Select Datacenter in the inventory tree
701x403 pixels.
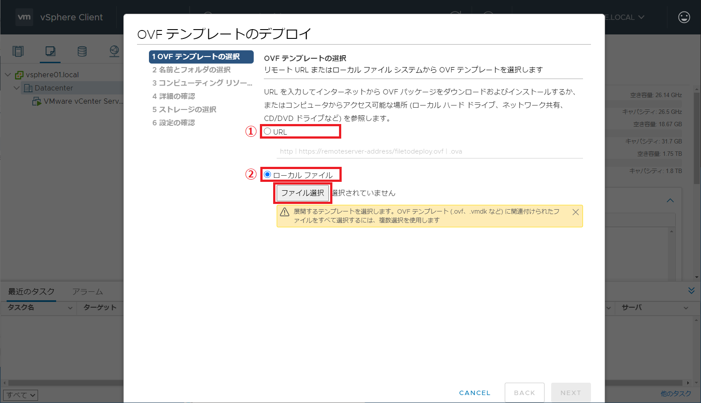pyautogui.click(x=54, y=88)
